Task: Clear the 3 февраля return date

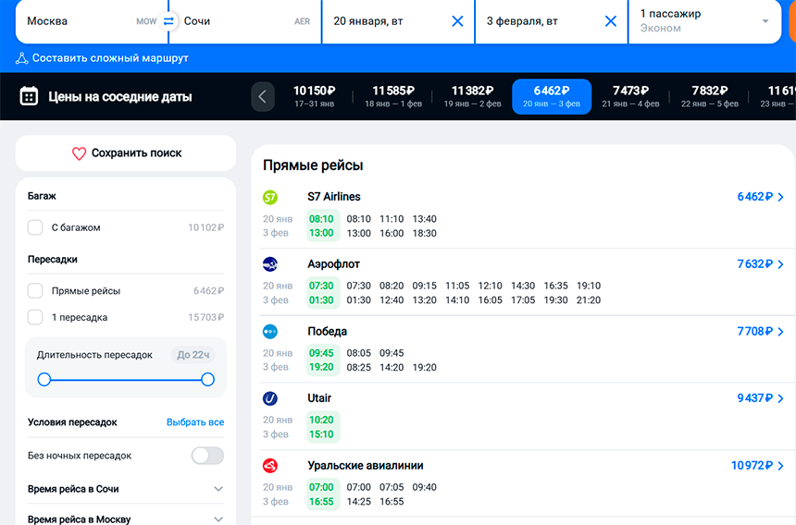Action: coord(610,21)
